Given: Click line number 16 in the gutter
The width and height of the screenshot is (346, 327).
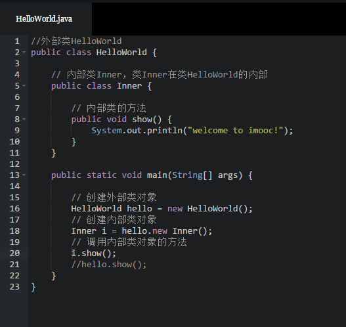Looking at the screenshot, I should (14, 209).
